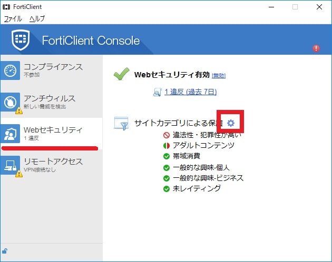The height and width of the screenshot is (262, 332).
Task: Click the blocked icon beside 違法性・犯罪性が高い
Action: [x=167, y=135]
